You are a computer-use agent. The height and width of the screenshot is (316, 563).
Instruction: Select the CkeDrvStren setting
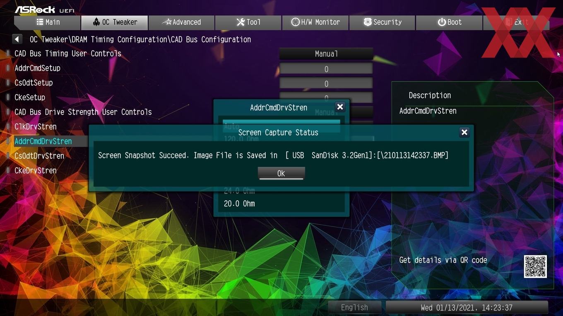pos(35,170)
